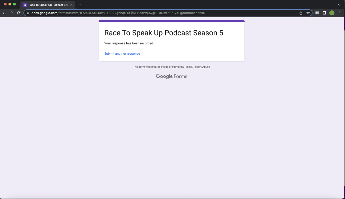This screenshot has width=345, height=199.
Task: Bookmark this page with the star icon
Action: tap(308, 13)
